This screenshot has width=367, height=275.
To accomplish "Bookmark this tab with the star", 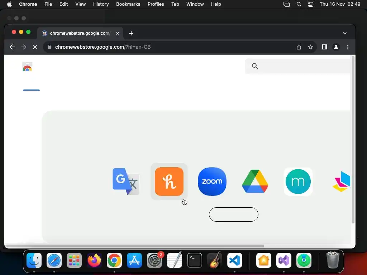I will 310,47.
